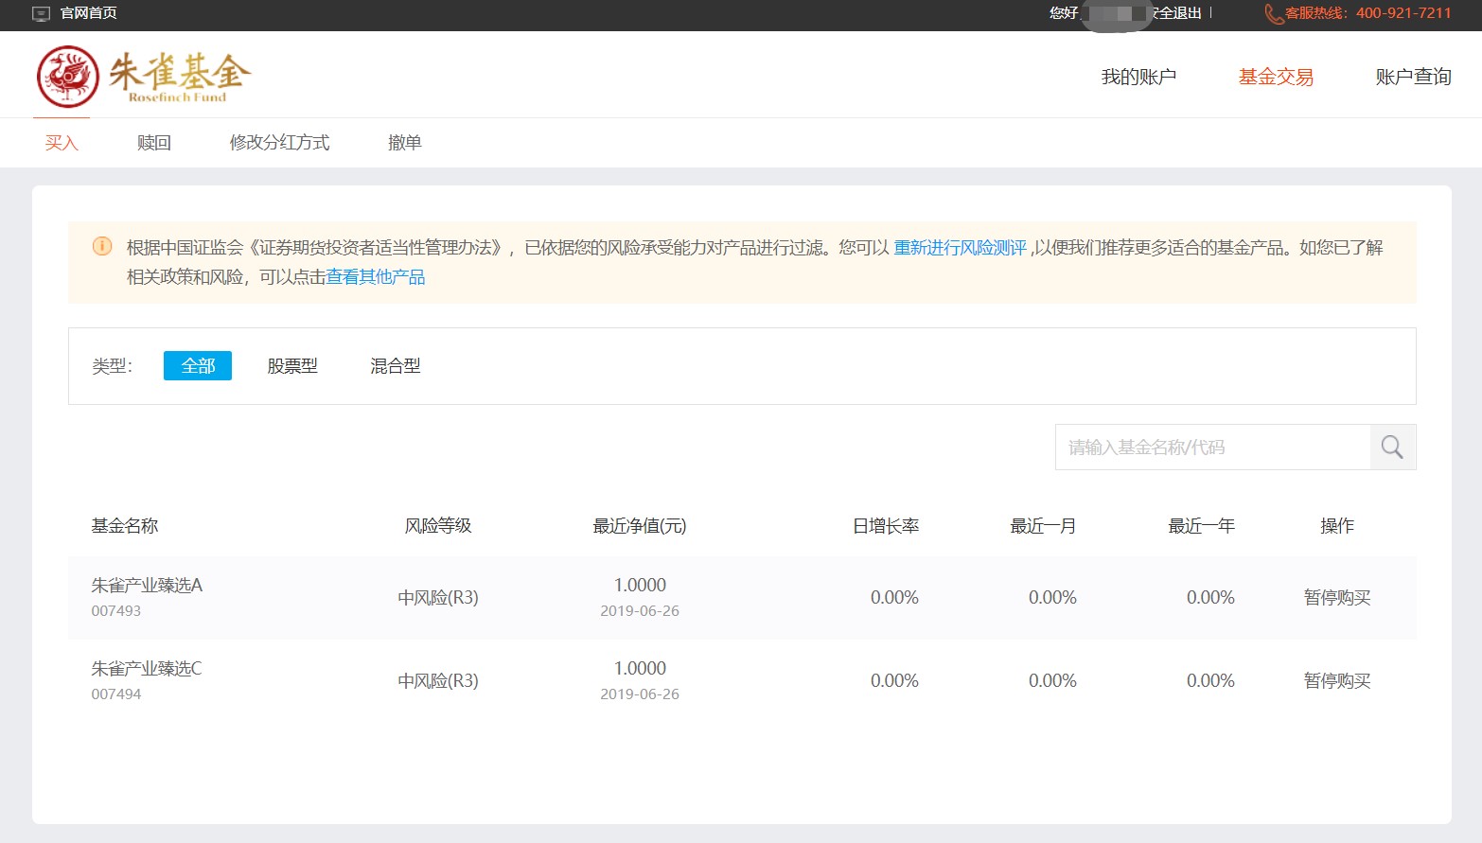Click 暂停购买 for 朱雀产业臻选C
1482x843 pixels.
point(1337,681)
